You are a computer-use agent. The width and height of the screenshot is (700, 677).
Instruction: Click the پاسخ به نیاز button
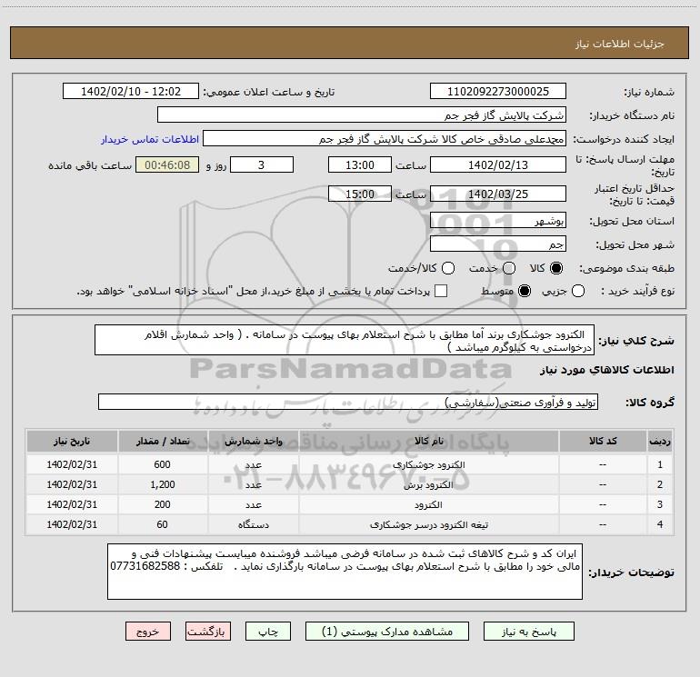point(529,632)
